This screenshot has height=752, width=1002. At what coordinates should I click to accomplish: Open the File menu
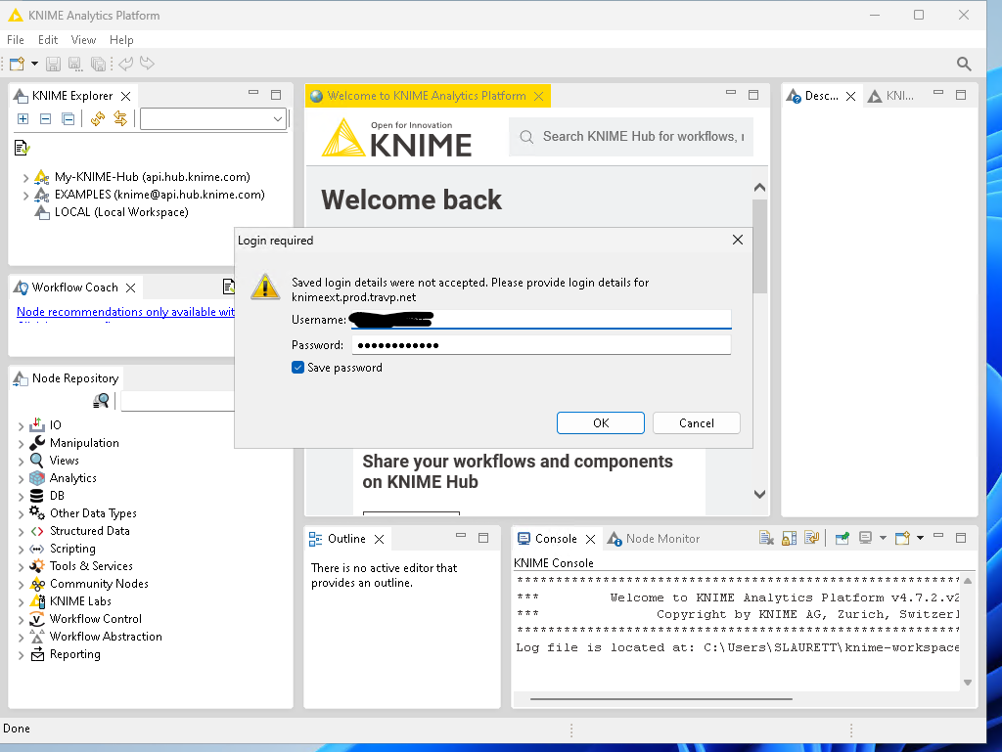coord(15,40)
